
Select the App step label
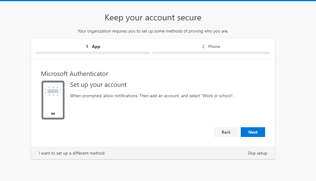click(96, 46)
